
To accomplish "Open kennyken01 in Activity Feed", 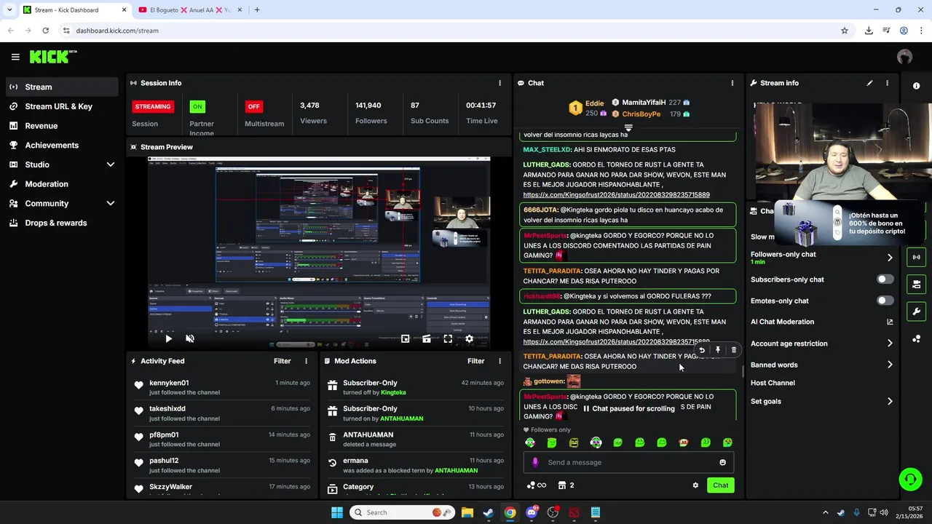I will pos(169,383).
